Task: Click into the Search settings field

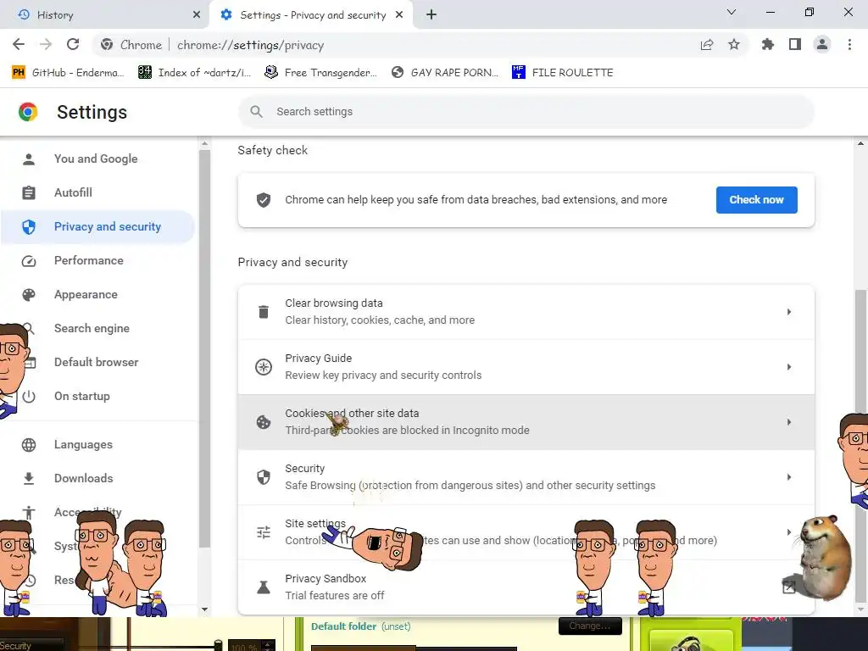Action: tap(526, 112)
